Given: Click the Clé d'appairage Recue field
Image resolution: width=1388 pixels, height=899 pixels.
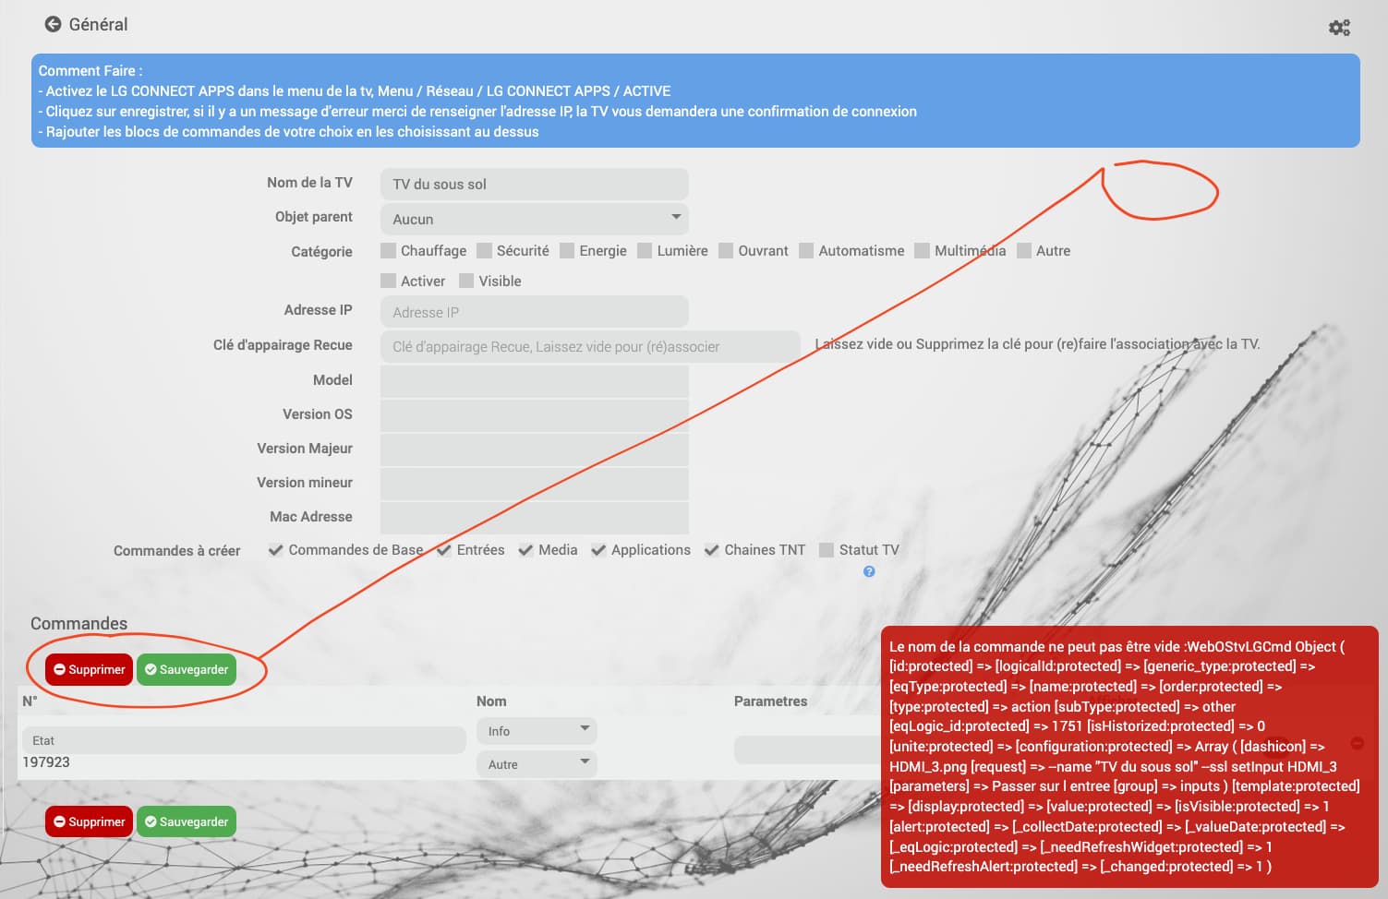Looking at the screenshot, I should [590, 346].
